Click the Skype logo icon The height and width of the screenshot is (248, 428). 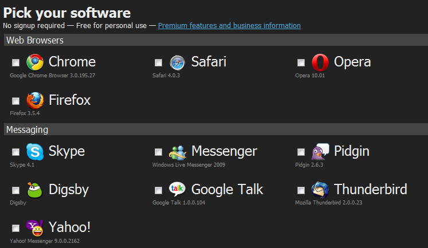pos(35,152)
